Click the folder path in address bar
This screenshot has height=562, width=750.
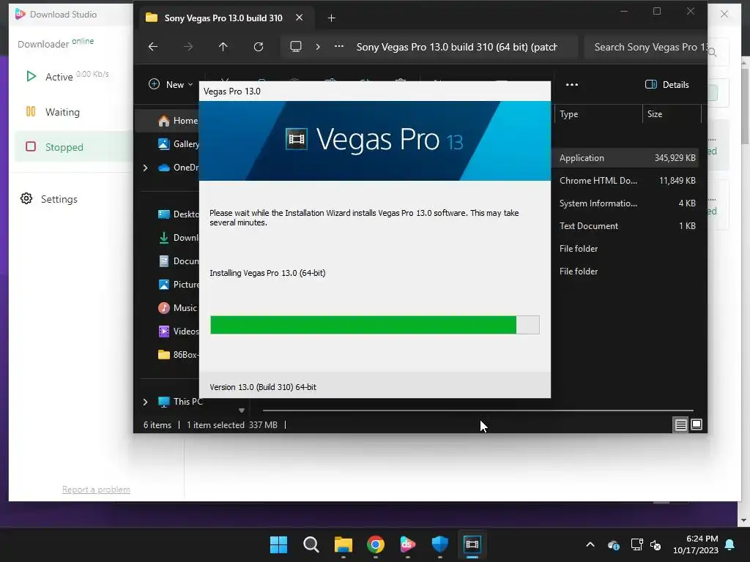coord(457,47)
